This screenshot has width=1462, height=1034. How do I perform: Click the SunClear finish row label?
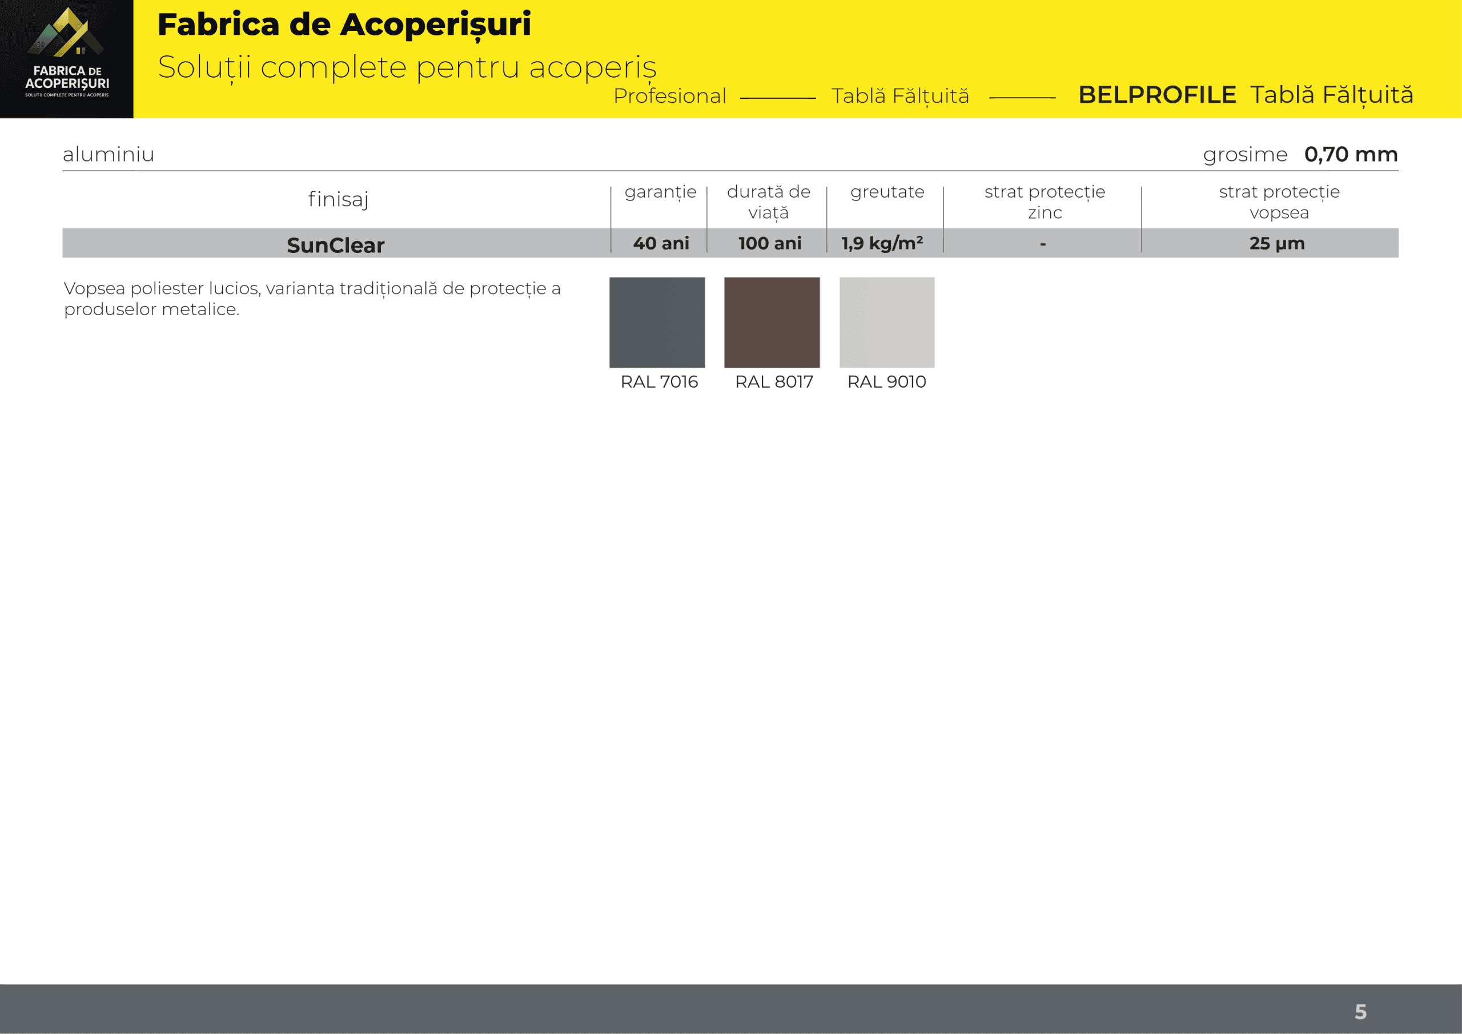point(336,245)
